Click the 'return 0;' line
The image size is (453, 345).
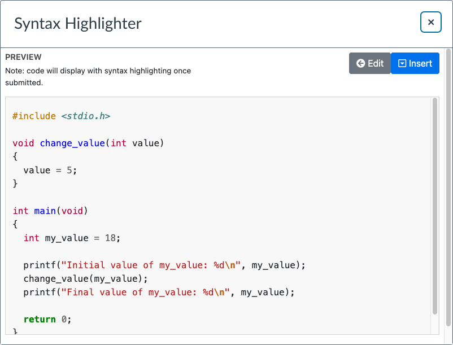coord(47,319)
